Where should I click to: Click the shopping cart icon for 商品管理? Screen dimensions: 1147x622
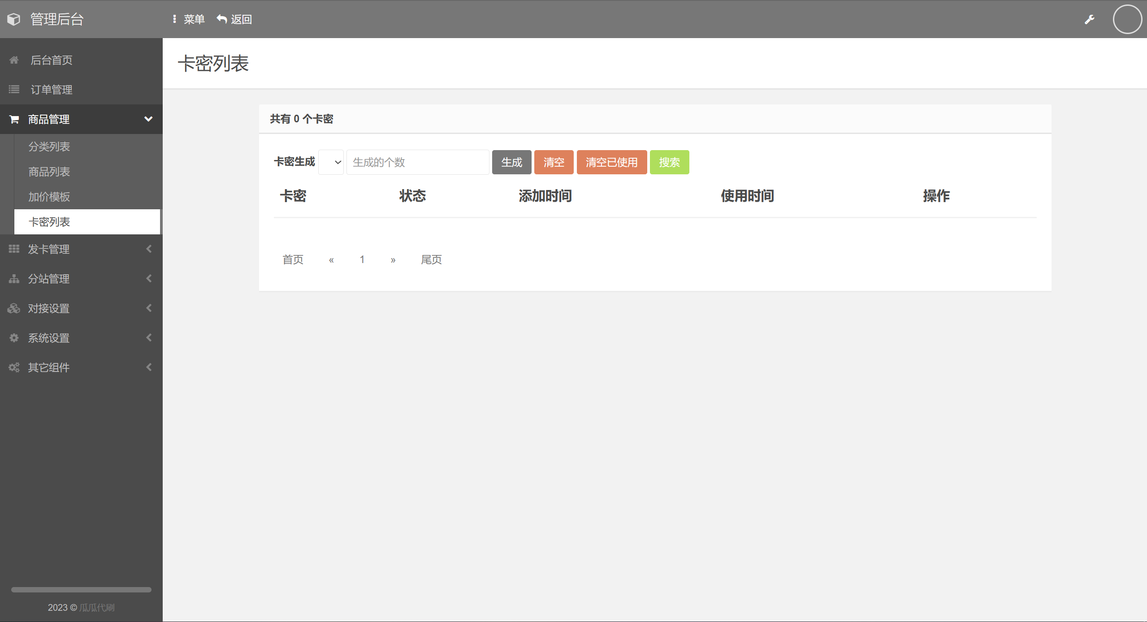tap(14, 119)
